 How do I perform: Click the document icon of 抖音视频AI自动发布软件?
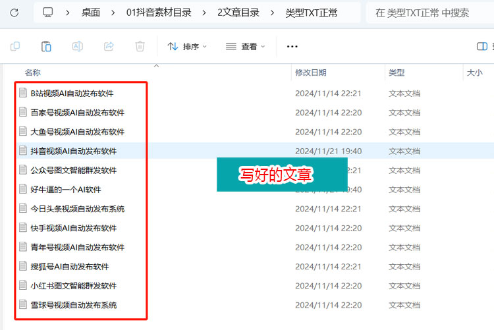22,150
